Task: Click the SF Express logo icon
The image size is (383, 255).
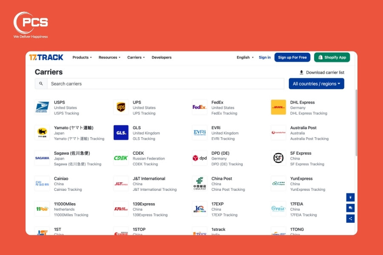Action: click(x=278, y=158)
